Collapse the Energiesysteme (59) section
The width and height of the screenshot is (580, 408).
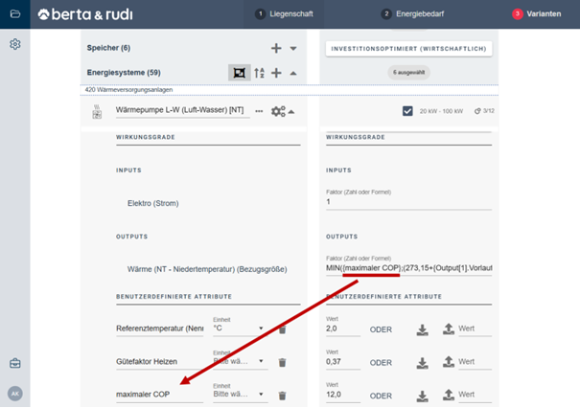pyautogui.click(x=293, y=73)
